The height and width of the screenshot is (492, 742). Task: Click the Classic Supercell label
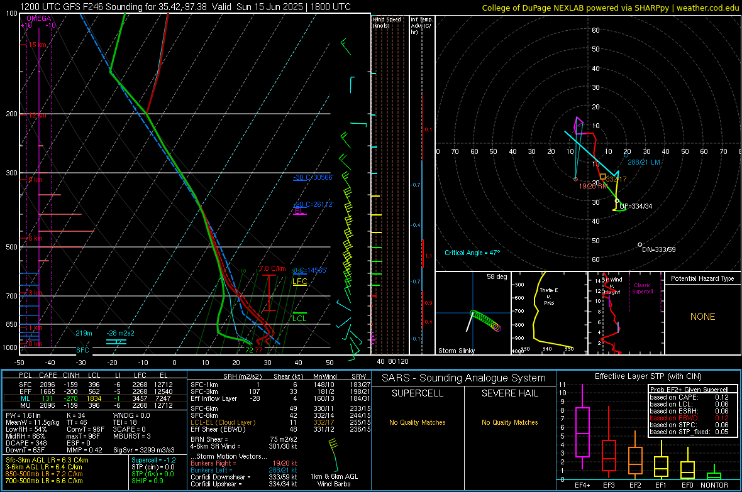click(x=643, y=288)
